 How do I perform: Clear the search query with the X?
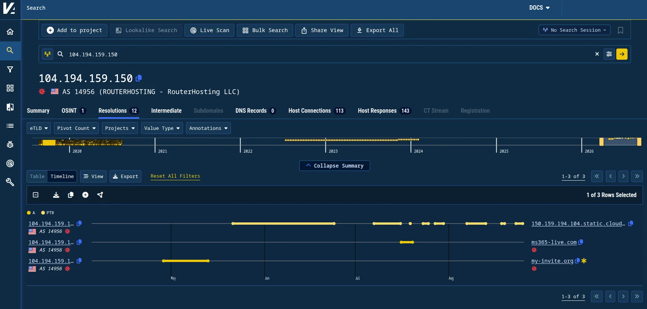pyautogui.click(x=597, y=54)
